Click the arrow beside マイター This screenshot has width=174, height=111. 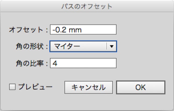[111, 46]
